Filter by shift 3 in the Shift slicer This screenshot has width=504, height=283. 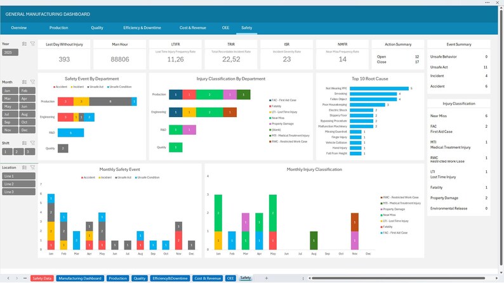pyautogui.click(x=30, y=151)
